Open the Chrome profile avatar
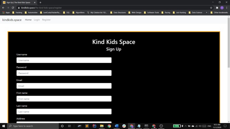 pos(222,8)
